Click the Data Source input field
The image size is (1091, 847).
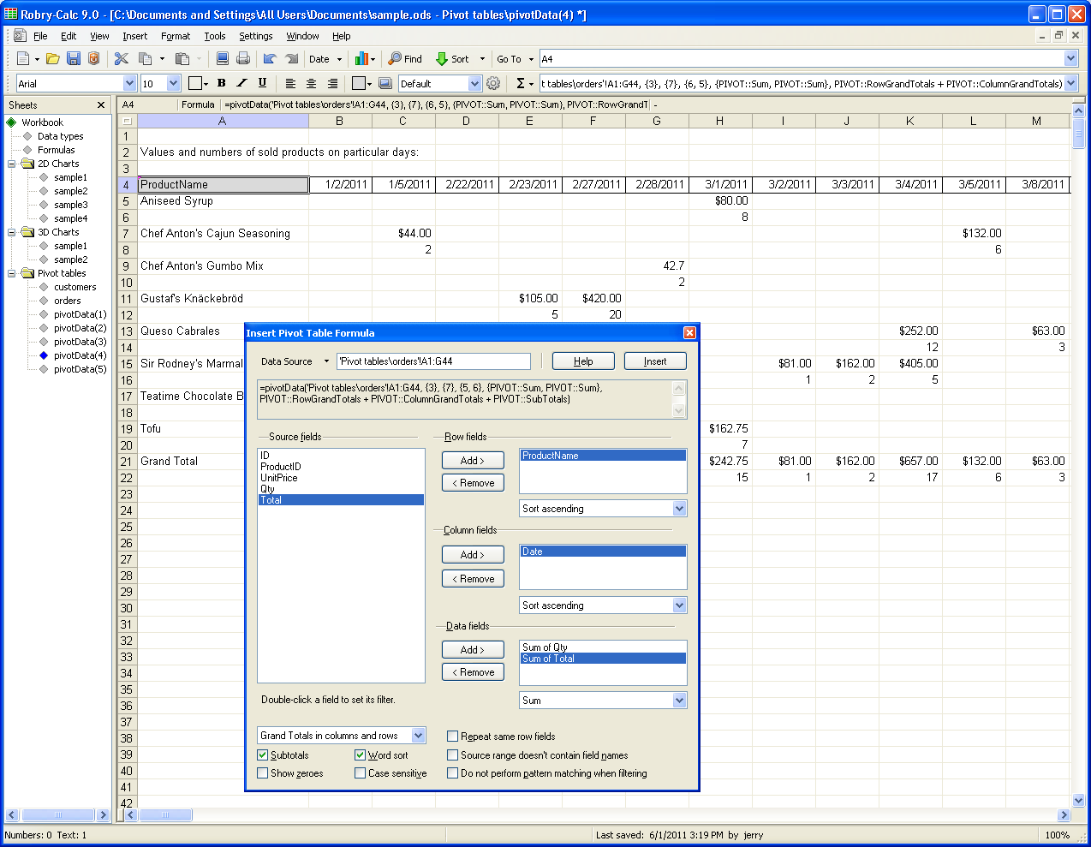tap(433, 361)
